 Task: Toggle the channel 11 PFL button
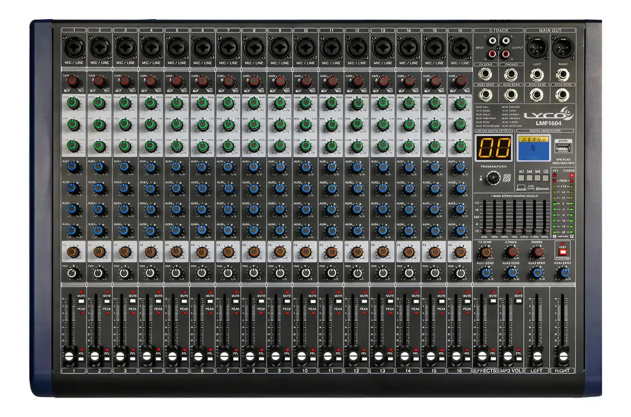pos(340,359)
